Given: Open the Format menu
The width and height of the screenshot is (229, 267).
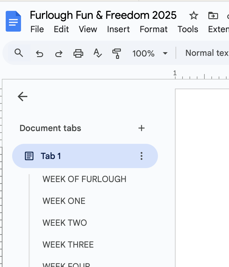Looking at the screenshot, I should tap(154, 29).
